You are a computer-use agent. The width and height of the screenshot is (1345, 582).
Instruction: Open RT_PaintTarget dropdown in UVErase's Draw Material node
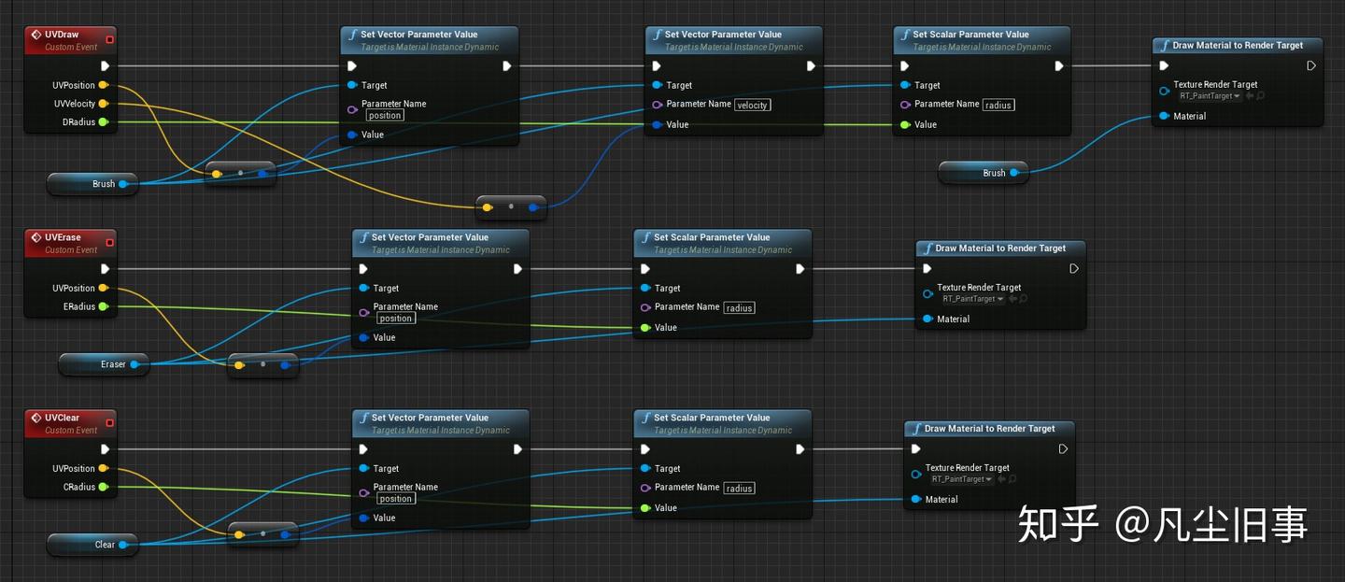tap(972, 299)
